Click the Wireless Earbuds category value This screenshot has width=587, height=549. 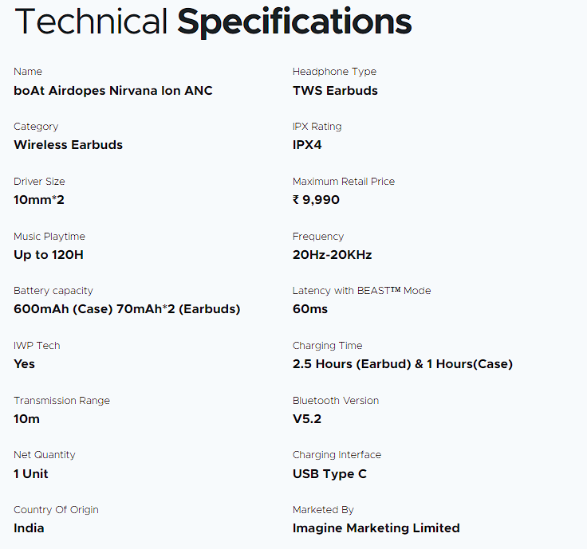pos(68,145)
